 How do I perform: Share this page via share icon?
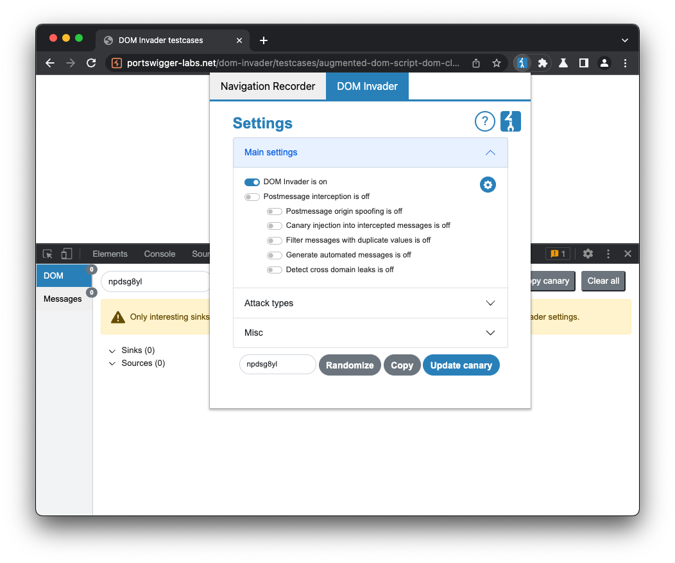coord(475,64)
